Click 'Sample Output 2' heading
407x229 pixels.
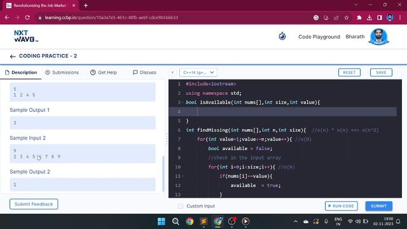pyautogui.click(x=30, y=172)
